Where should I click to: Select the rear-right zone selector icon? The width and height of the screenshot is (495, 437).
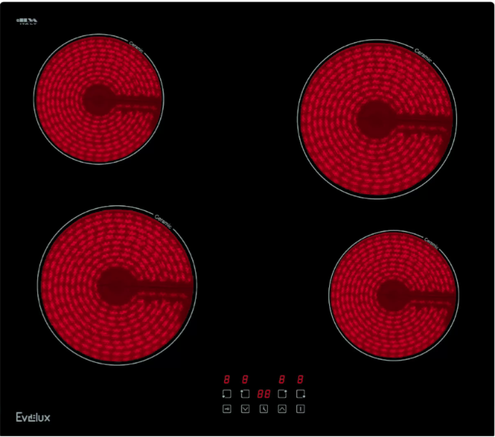pos(282,394)
